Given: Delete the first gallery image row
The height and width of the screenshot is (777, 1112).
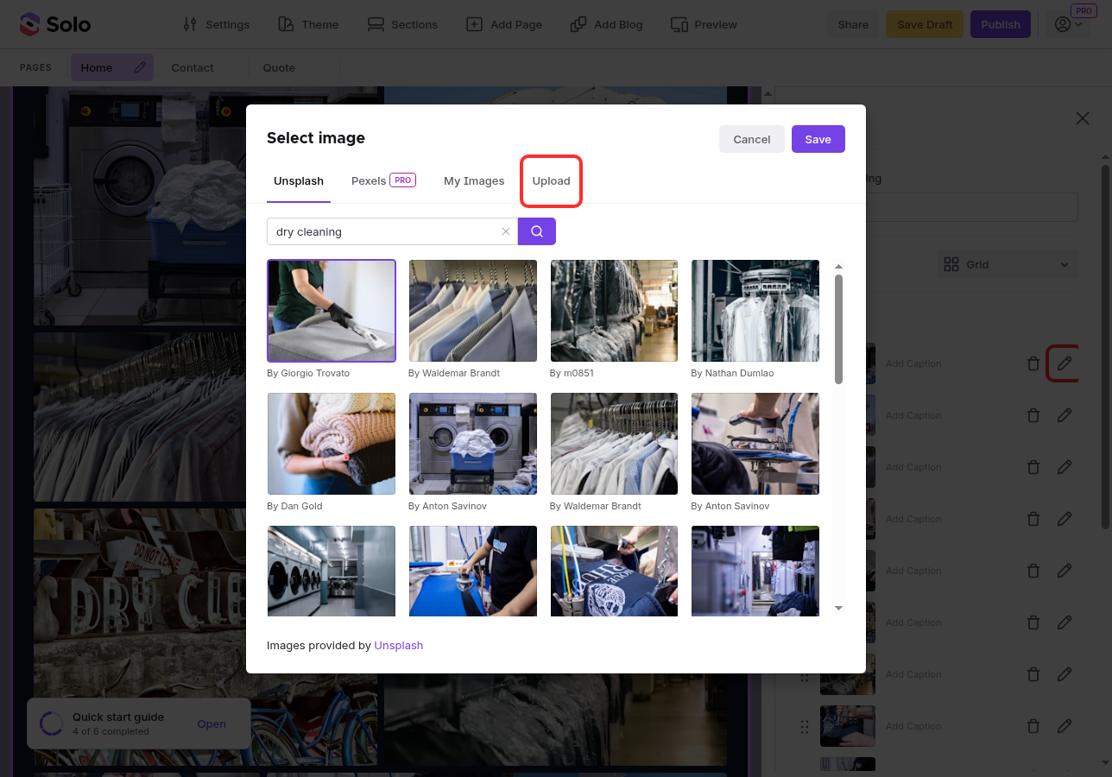Looking at the screenshot, I should click(1033, 363).
